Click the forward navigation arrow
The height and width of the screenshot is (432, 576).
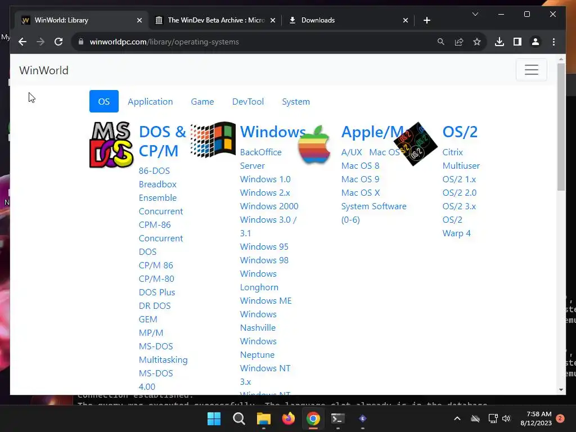tap(40, 42)
